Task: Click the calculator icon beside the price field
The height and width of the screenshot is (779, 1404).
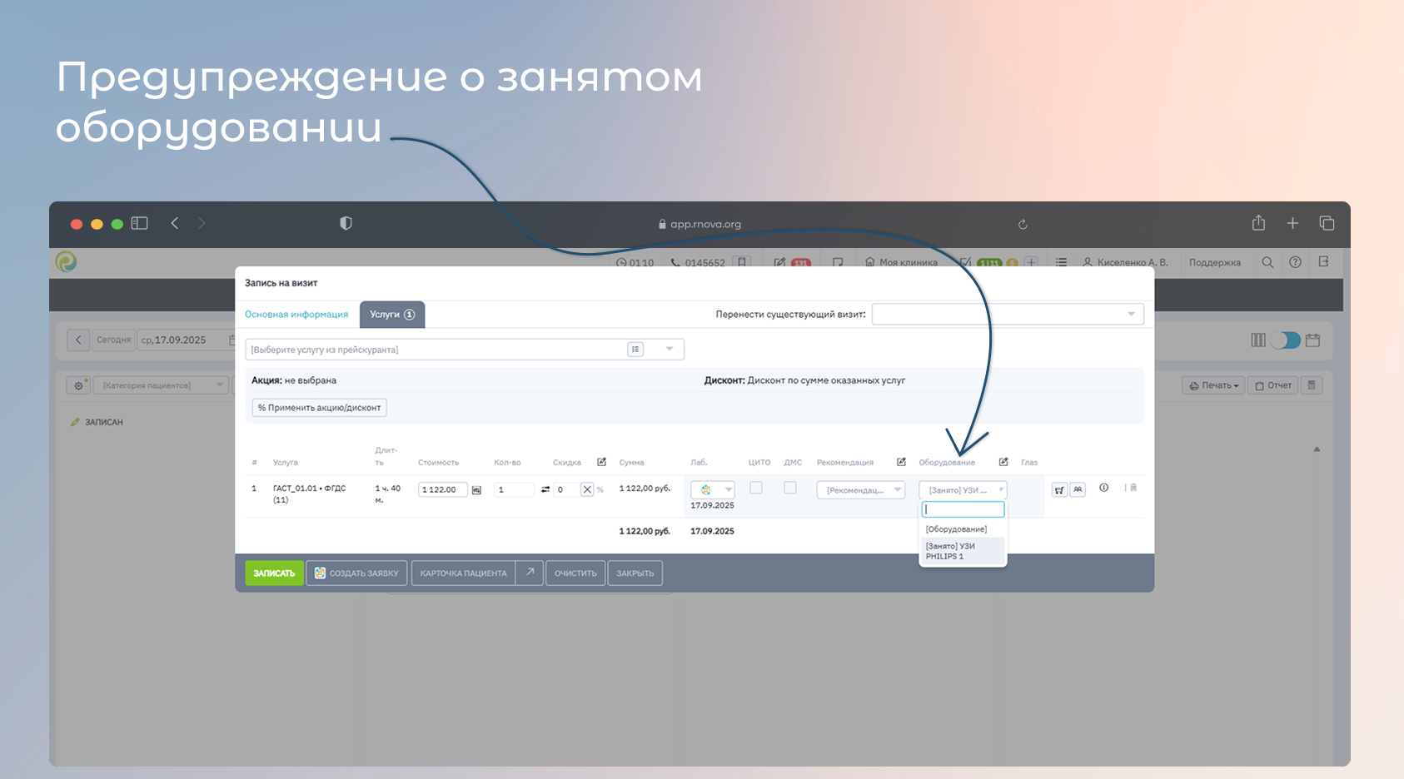Action: point(476,490)
